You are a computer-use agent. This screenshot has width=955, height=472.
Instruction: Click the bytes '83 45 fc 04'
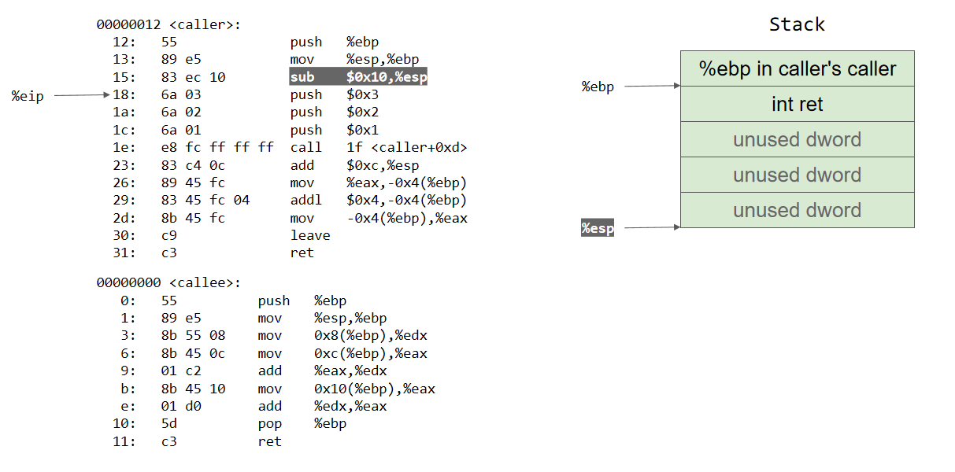pos(205,200)
